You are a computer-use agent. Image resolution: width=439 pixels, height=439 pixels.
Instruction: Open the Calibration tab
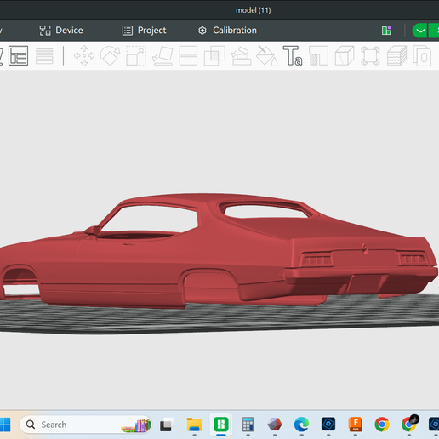click(227, 31)
